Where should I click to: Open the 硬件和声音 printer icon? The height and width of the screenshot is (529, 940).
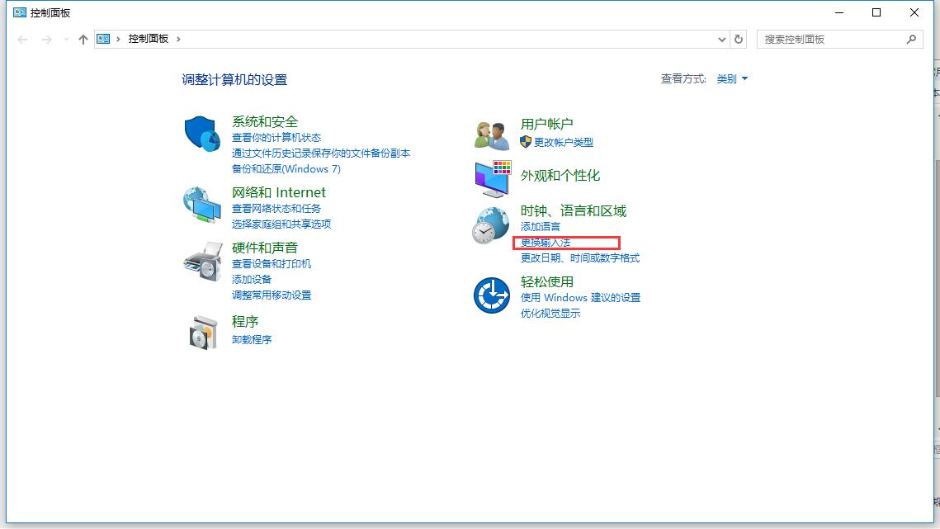click(x=203, y=262)
